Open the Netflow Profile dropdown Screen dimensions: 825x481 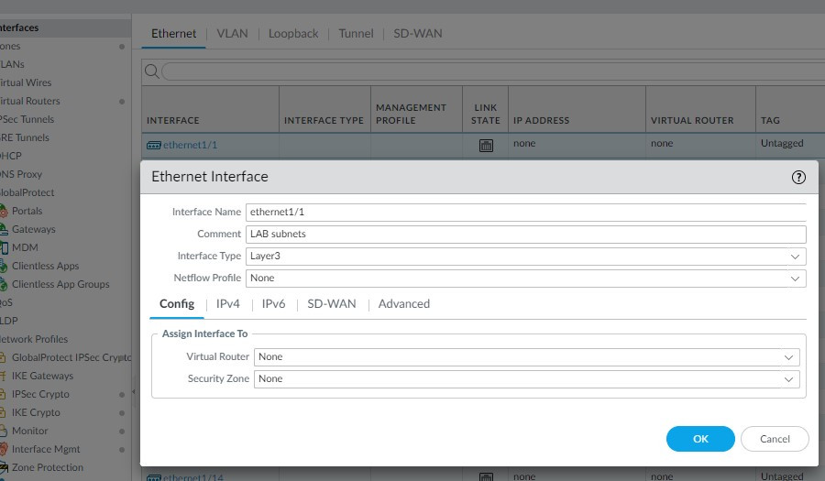pos(795,279)
